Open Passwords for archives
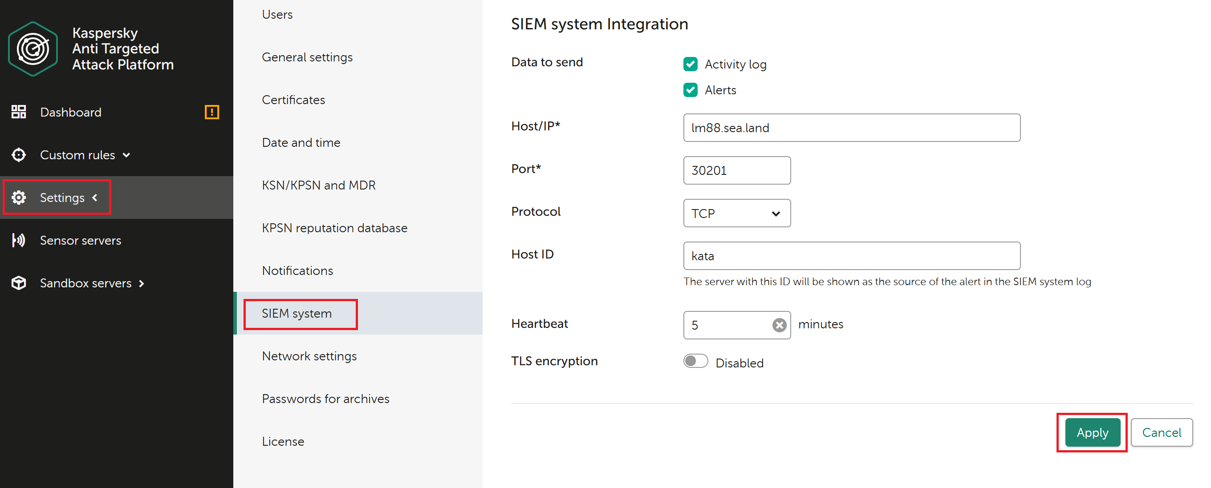 [x=325, y=399]
